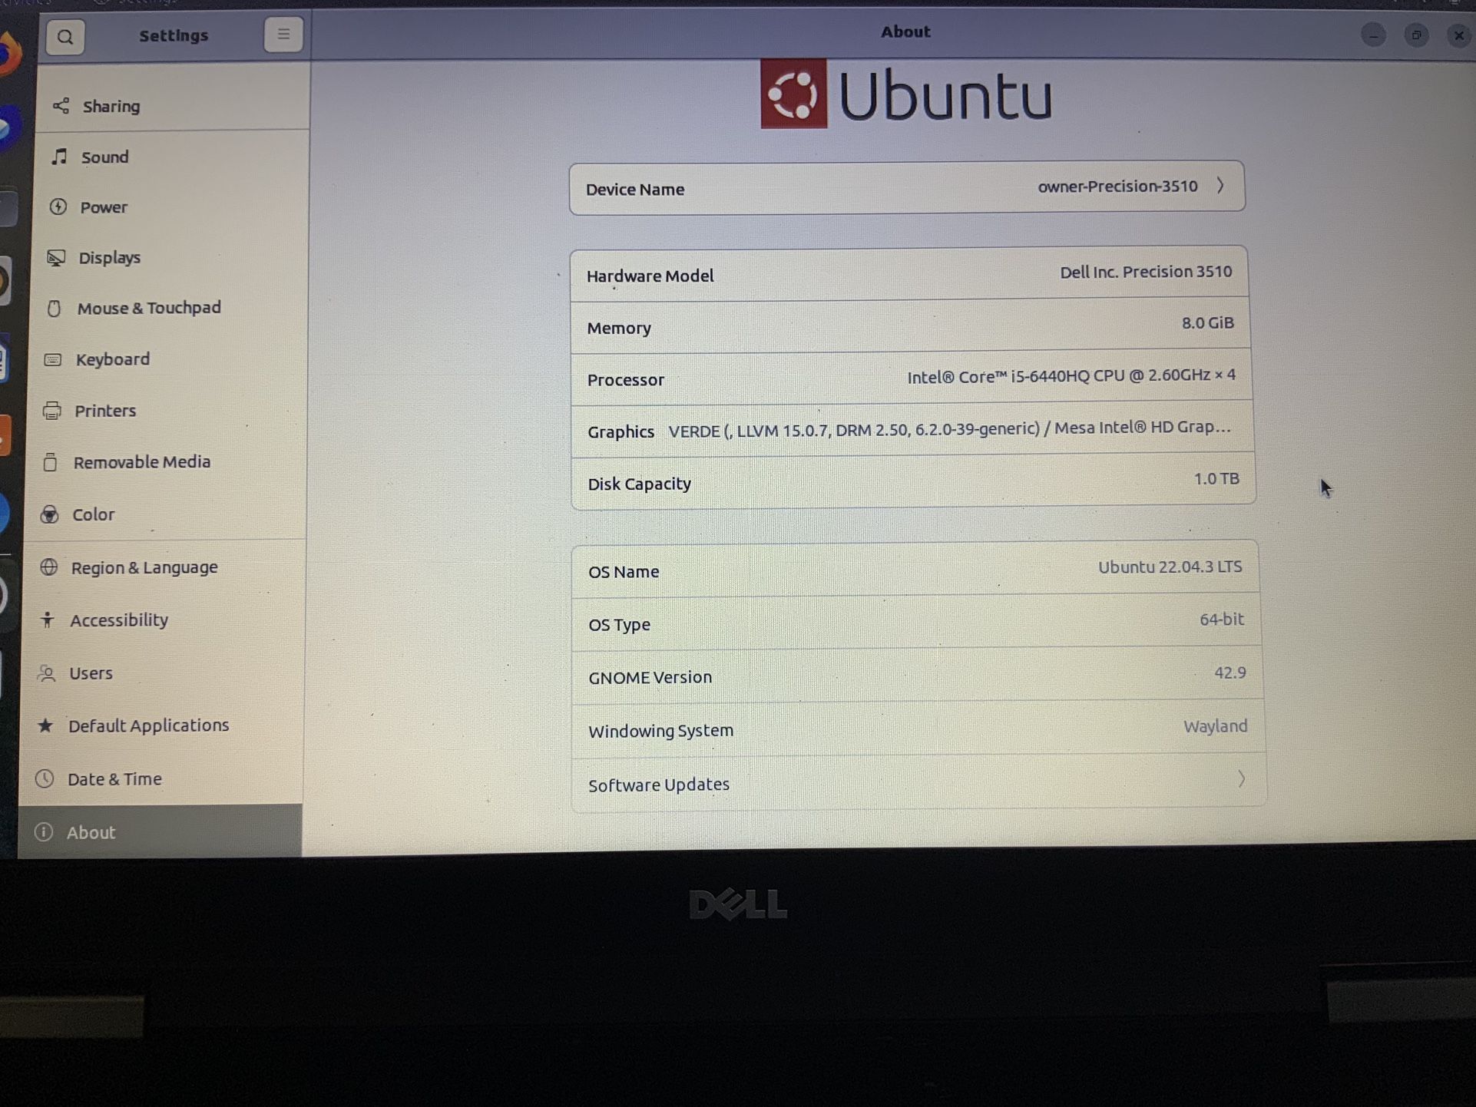This screenshot has height=1107, width=1476.
Task: Click the Color wheel icon in the sidebar
Action: (50, 514)
